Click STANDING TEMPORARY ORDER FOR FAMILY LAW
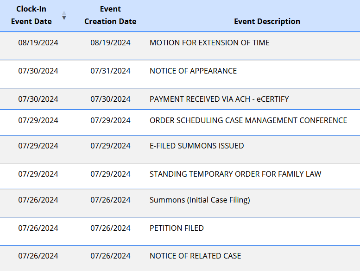 tap(235, 174)
